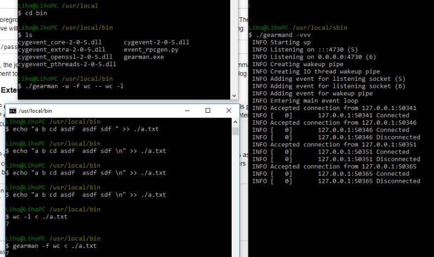The width and height of the screenshot is (434, 257).
Task: Click 'INFO Listening on 0.0.0.0:4730 (6)' line
Action: 314,57
